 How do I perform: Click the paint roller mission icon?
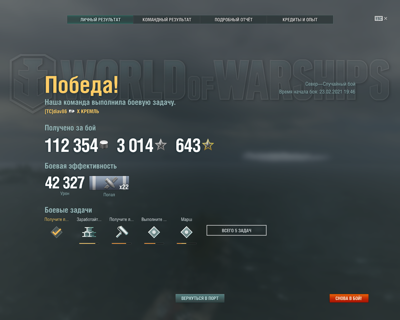(122, 232)
